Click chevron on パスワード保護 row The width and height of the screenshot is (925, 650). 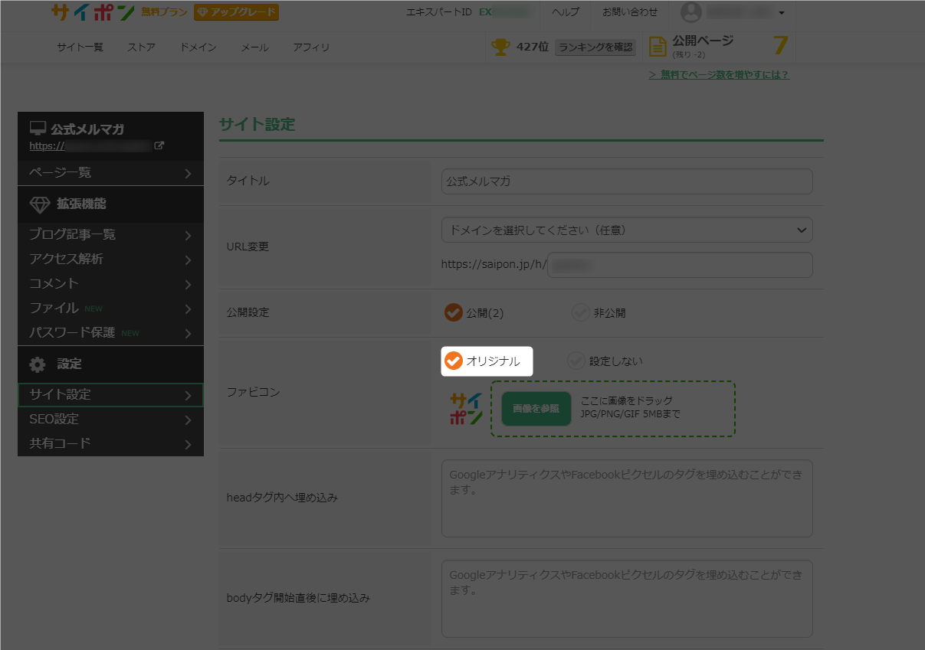tap(189, 334)
